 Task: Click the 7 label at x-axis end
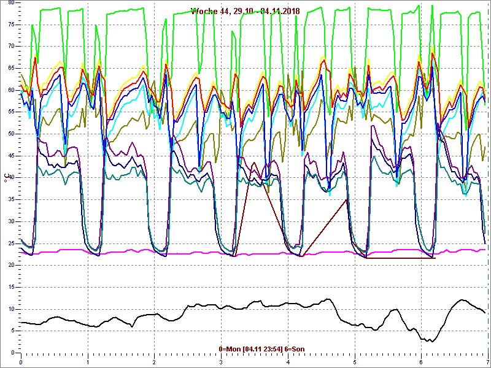click(x=487, y=362)
